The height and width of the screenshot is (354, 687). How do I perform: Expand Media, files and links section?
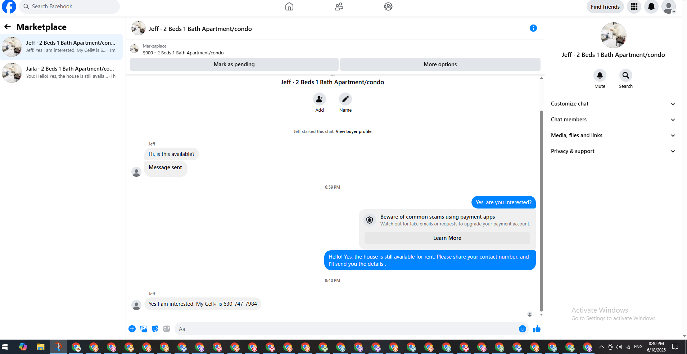pos(613,135)
